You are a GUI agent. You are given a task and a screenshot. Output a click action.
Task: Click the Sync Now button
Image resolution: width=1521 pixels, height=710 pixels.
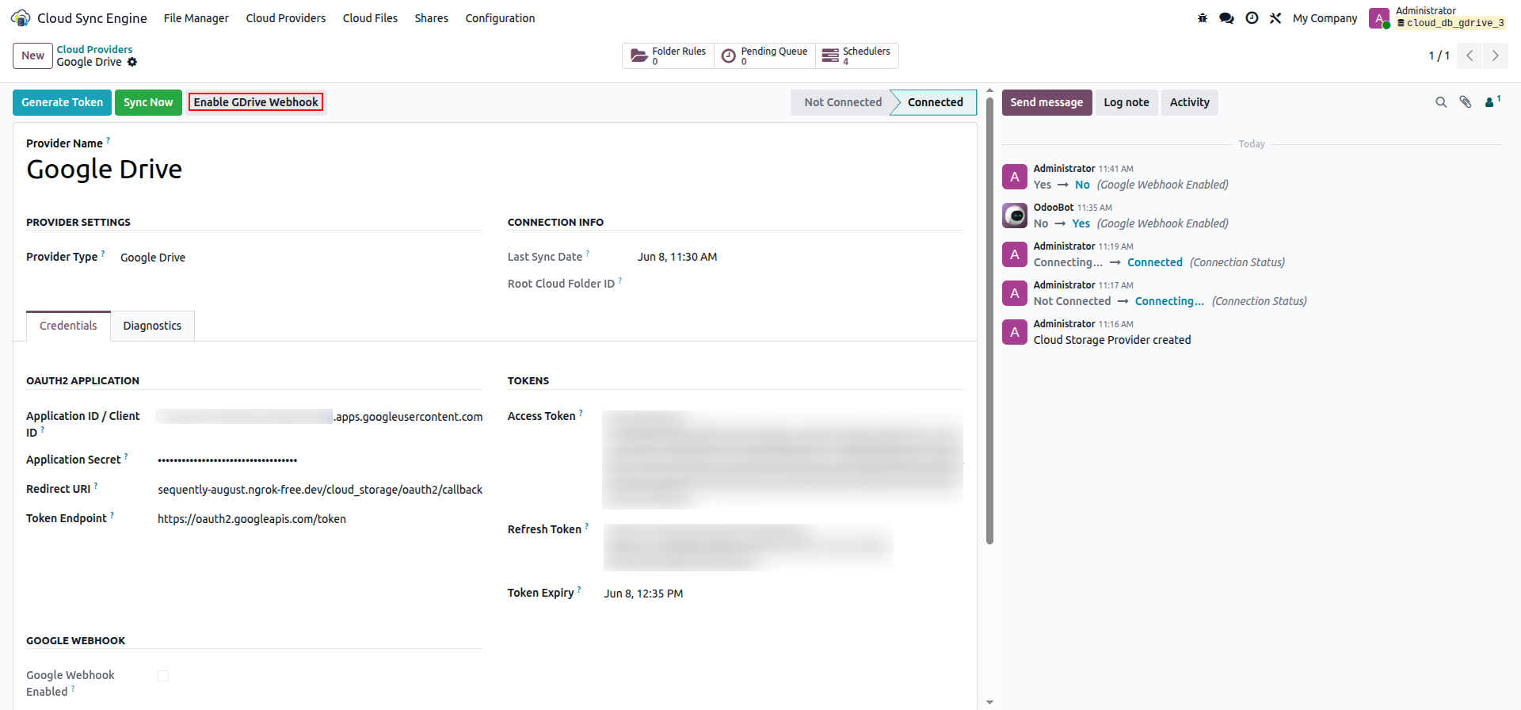pyautogui.click(x=148, y=102)
